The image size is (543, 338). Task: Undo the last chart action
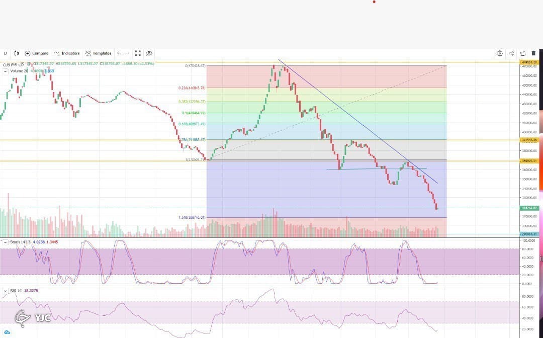tap(119, 53)
